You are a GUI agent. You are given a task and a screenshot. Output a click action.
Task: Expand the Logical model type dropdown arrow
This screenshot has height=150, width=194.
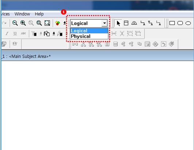[105, 23]
